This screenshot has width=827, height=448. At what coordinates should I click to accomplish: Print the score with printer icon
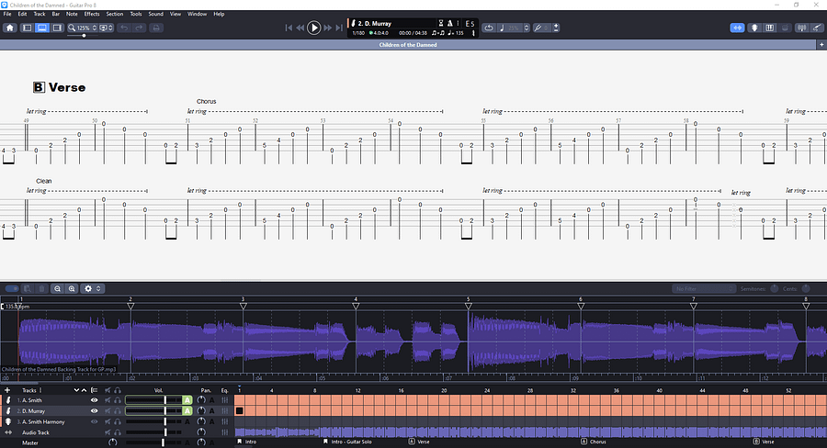[x=156, y=28]
